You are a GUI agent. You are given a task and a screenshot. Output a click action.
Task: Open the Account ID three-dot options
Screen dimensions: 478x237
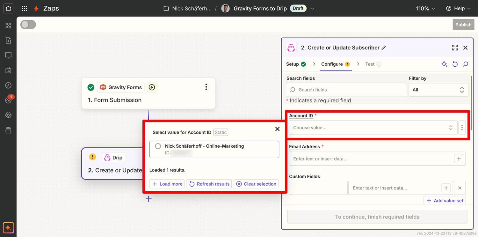(462, 128)
